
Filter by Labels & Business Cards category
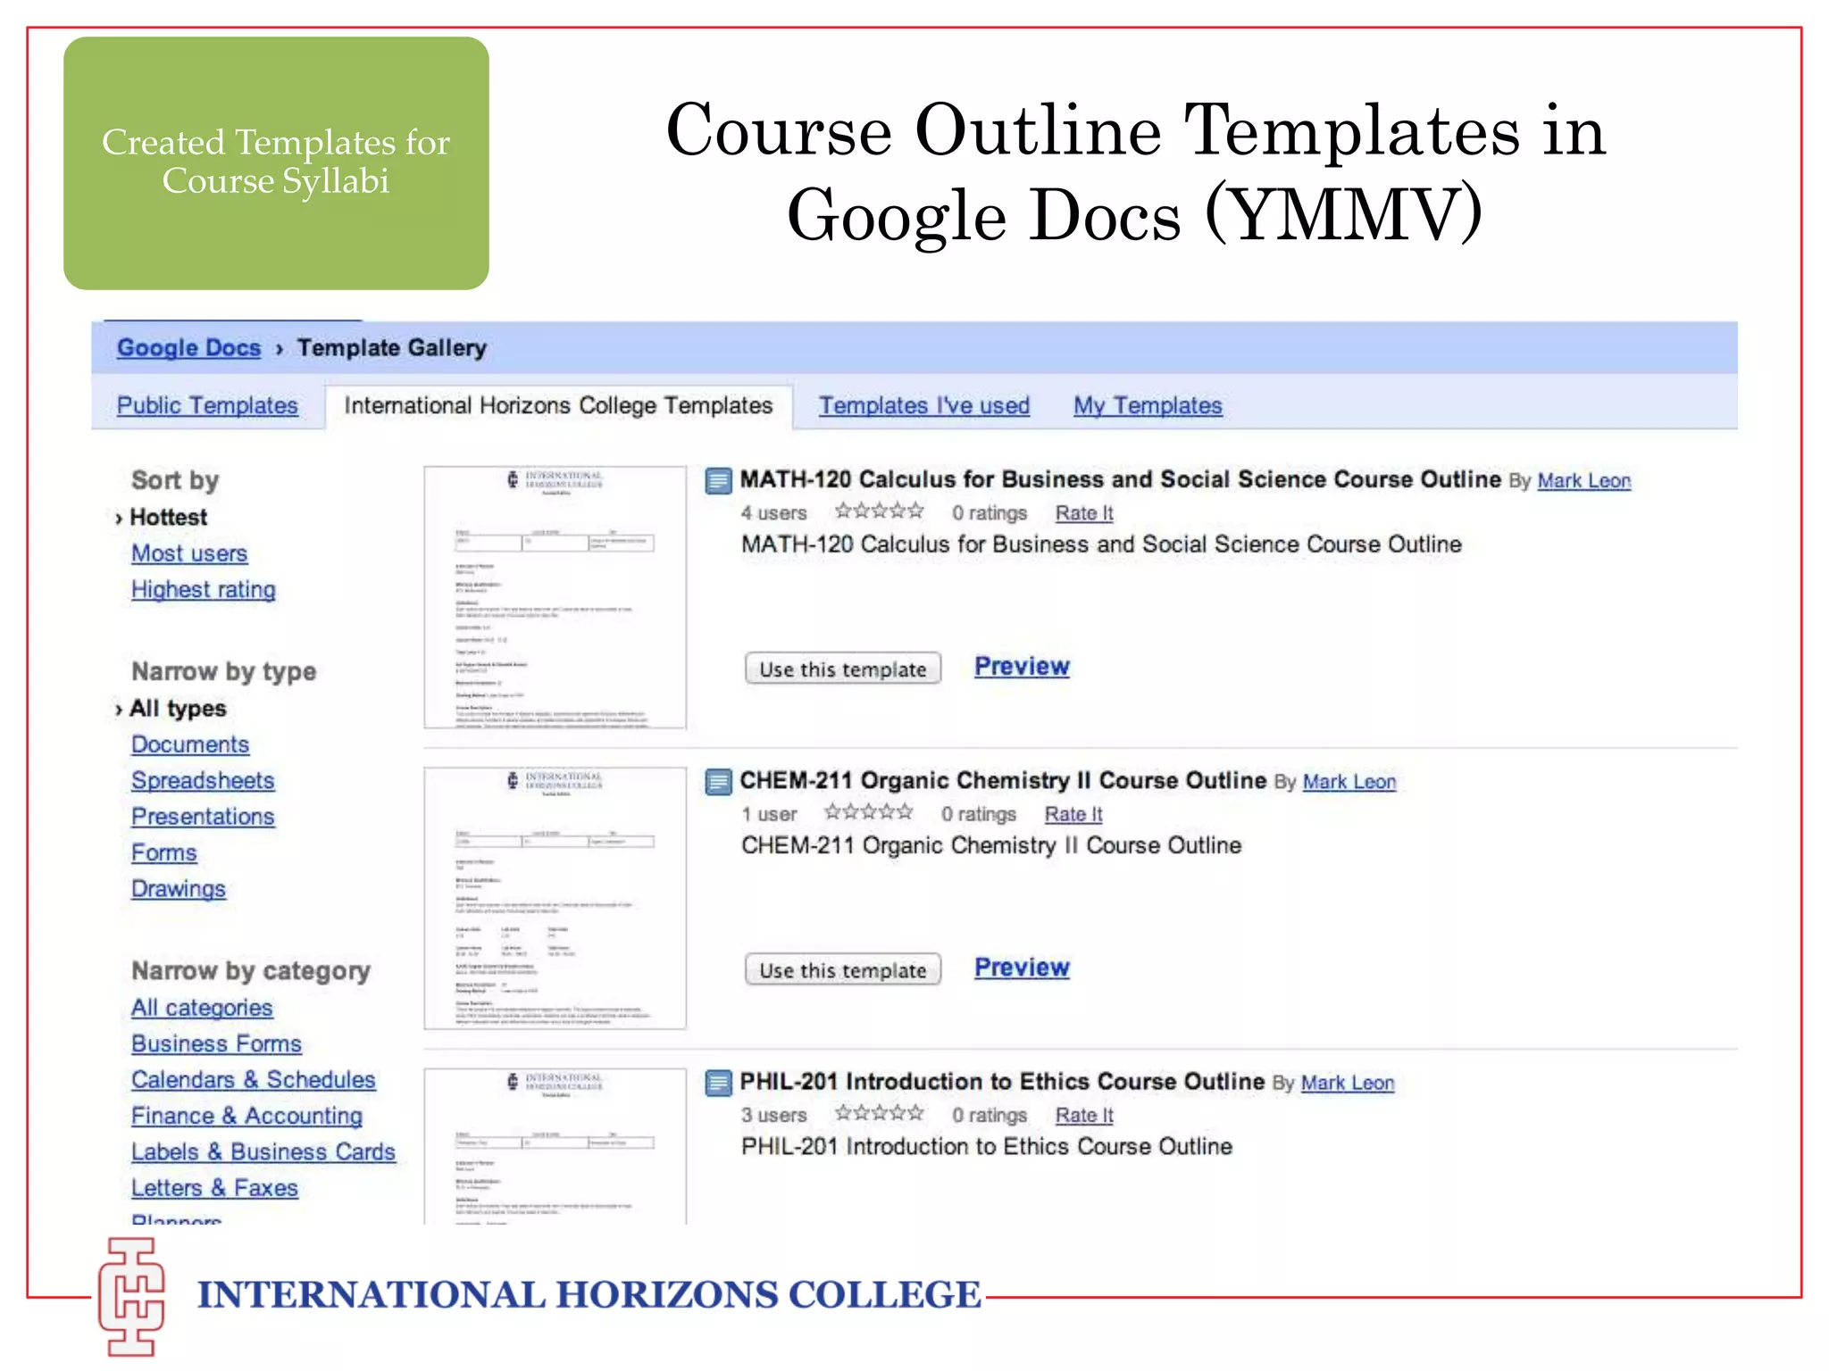click(x=263, y=1152)
